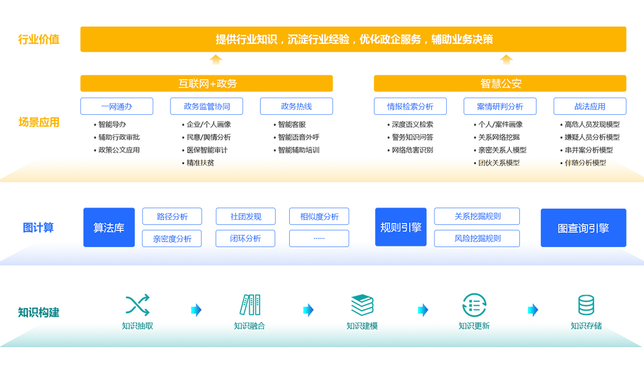Select the 关系挖掘规则 box
Image resolution: width=644 pixels, height=373 pixels.
[477, 217]
